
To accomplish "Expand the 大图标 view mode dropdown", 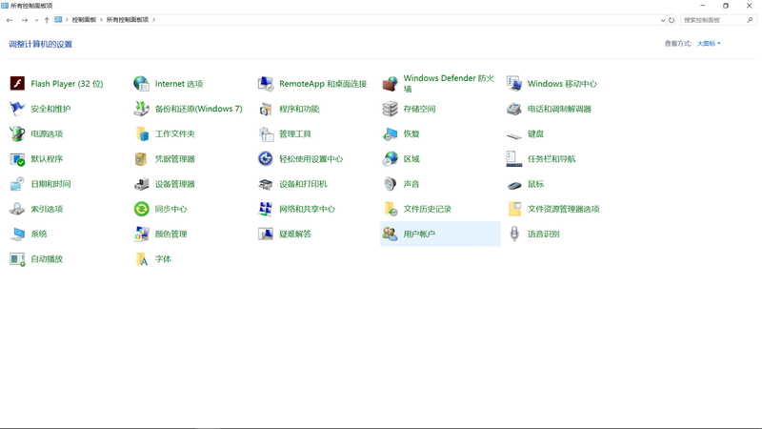I will tap(709, 44).
